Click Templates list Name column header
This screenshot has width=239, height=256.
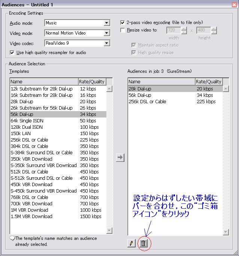(x=44, y=81)
